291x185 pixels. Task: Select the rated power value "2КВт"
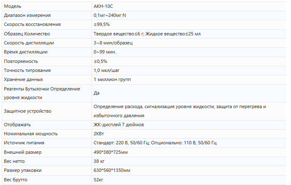pos(100,134)
